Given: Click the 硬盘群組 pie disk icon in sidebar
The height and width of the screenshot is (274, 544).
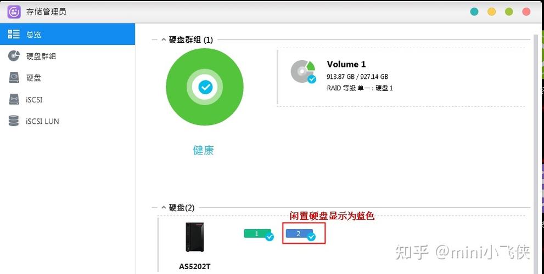Looking at the screenshot, I should pos(14,56).
